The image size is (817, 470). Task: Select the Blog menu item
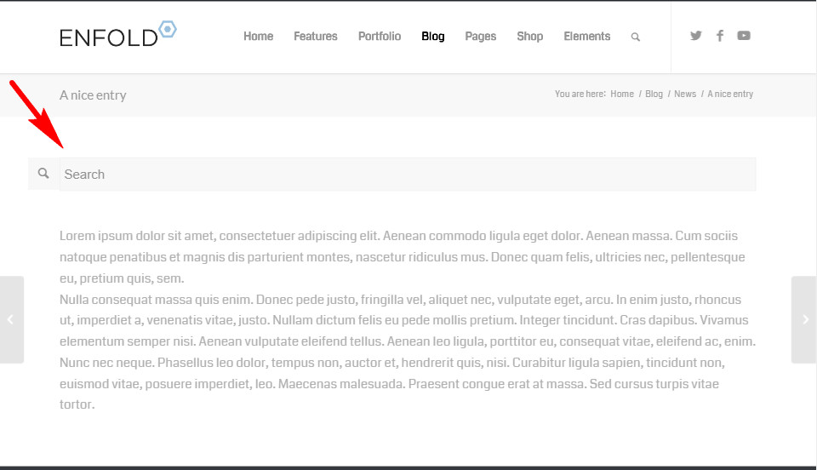click(433, 37)
